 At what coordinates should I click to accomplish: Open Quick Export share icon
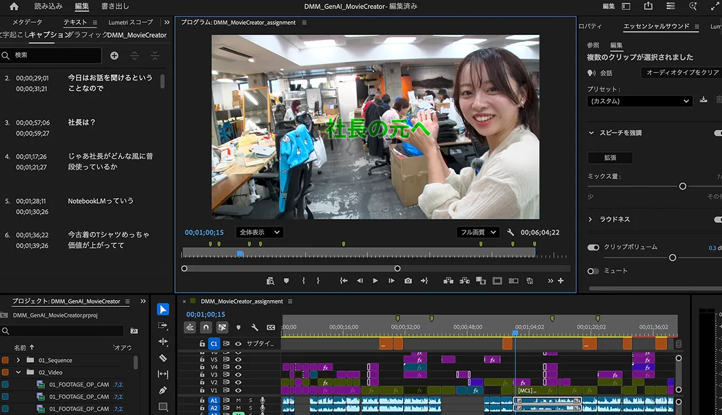pos(648,6)
